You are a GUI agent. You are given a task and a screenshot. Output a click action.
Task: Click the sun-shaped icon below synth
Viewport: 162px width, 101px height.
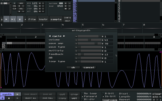(2, 98)
